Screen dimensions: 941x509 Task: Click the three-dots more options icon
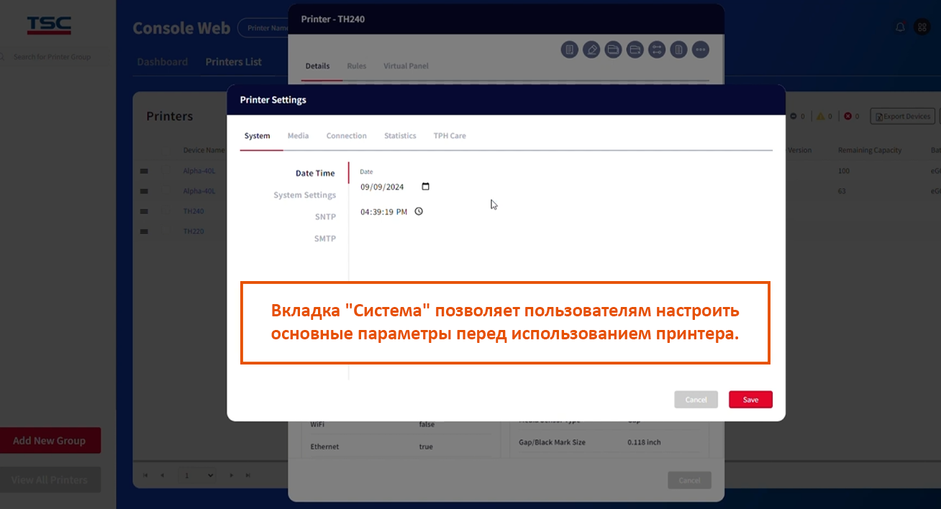pos(700,50)
